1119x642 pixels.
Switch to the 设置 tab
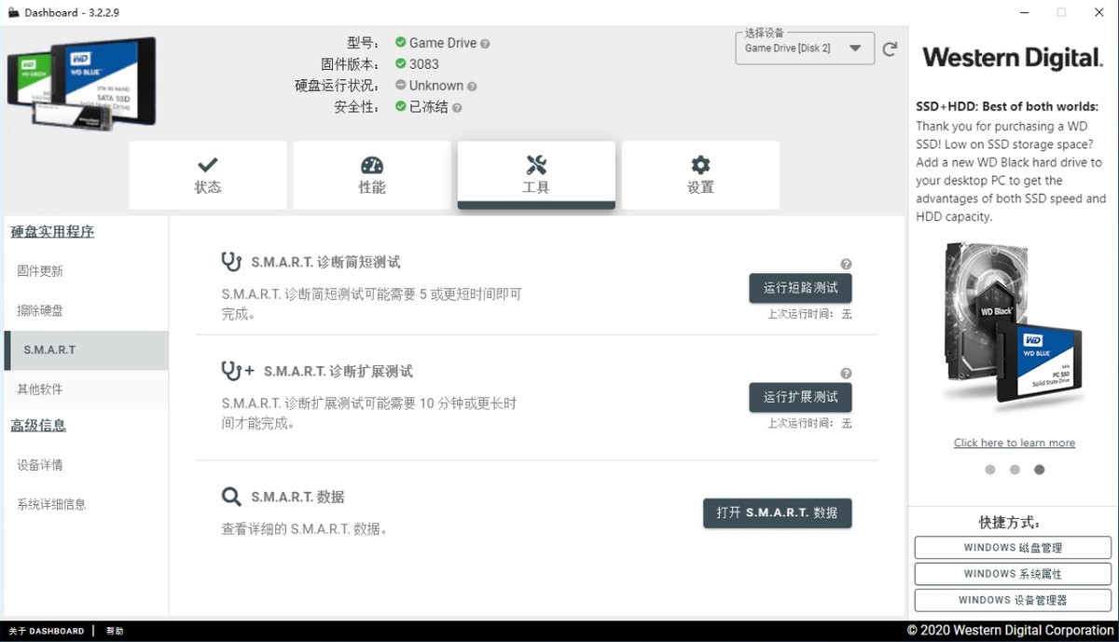[x=699, y=175]
